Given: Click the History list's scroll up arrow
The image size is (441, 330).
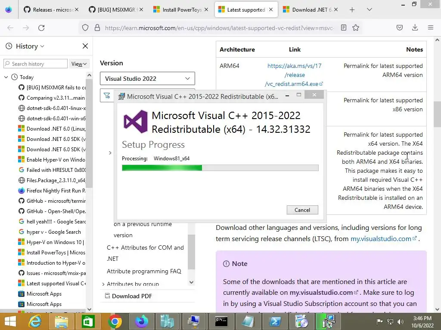Looking at the screenshot, I should 89,75.
